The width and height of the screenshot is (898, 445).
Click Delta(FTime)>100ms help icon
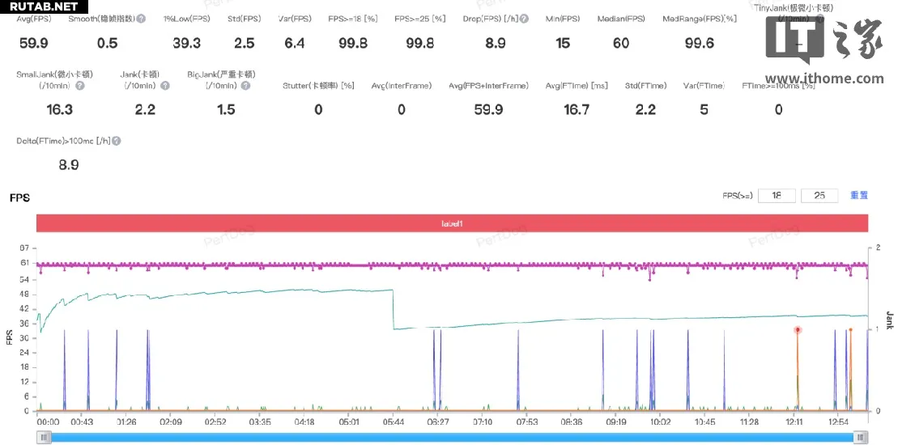coord(117,141)
